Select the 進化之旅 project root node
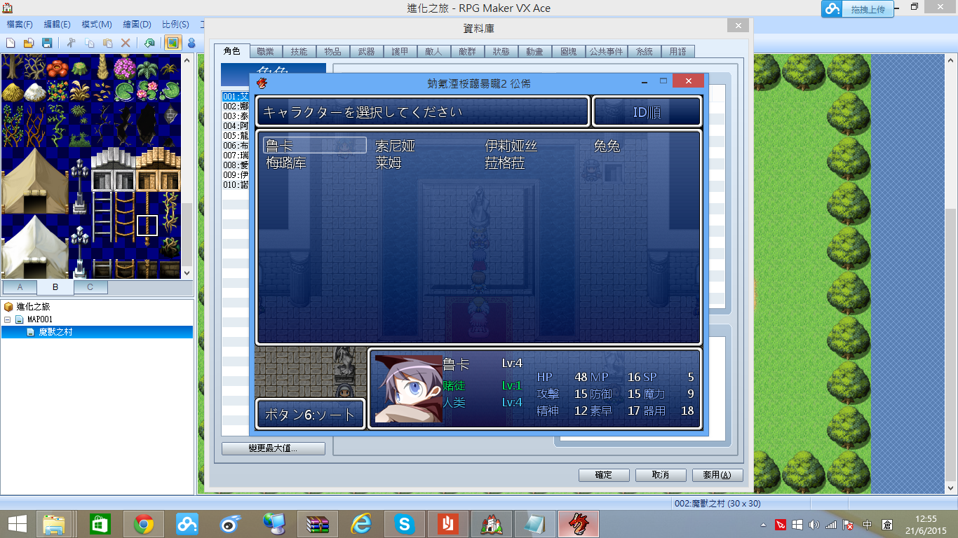Image resolution: width=958 pixels, height=538 pixels. pos(33,307)
